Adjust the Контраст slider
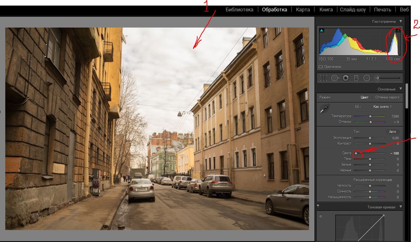The height and width of the screenshot is (242, 420). (x=370, y=144)
